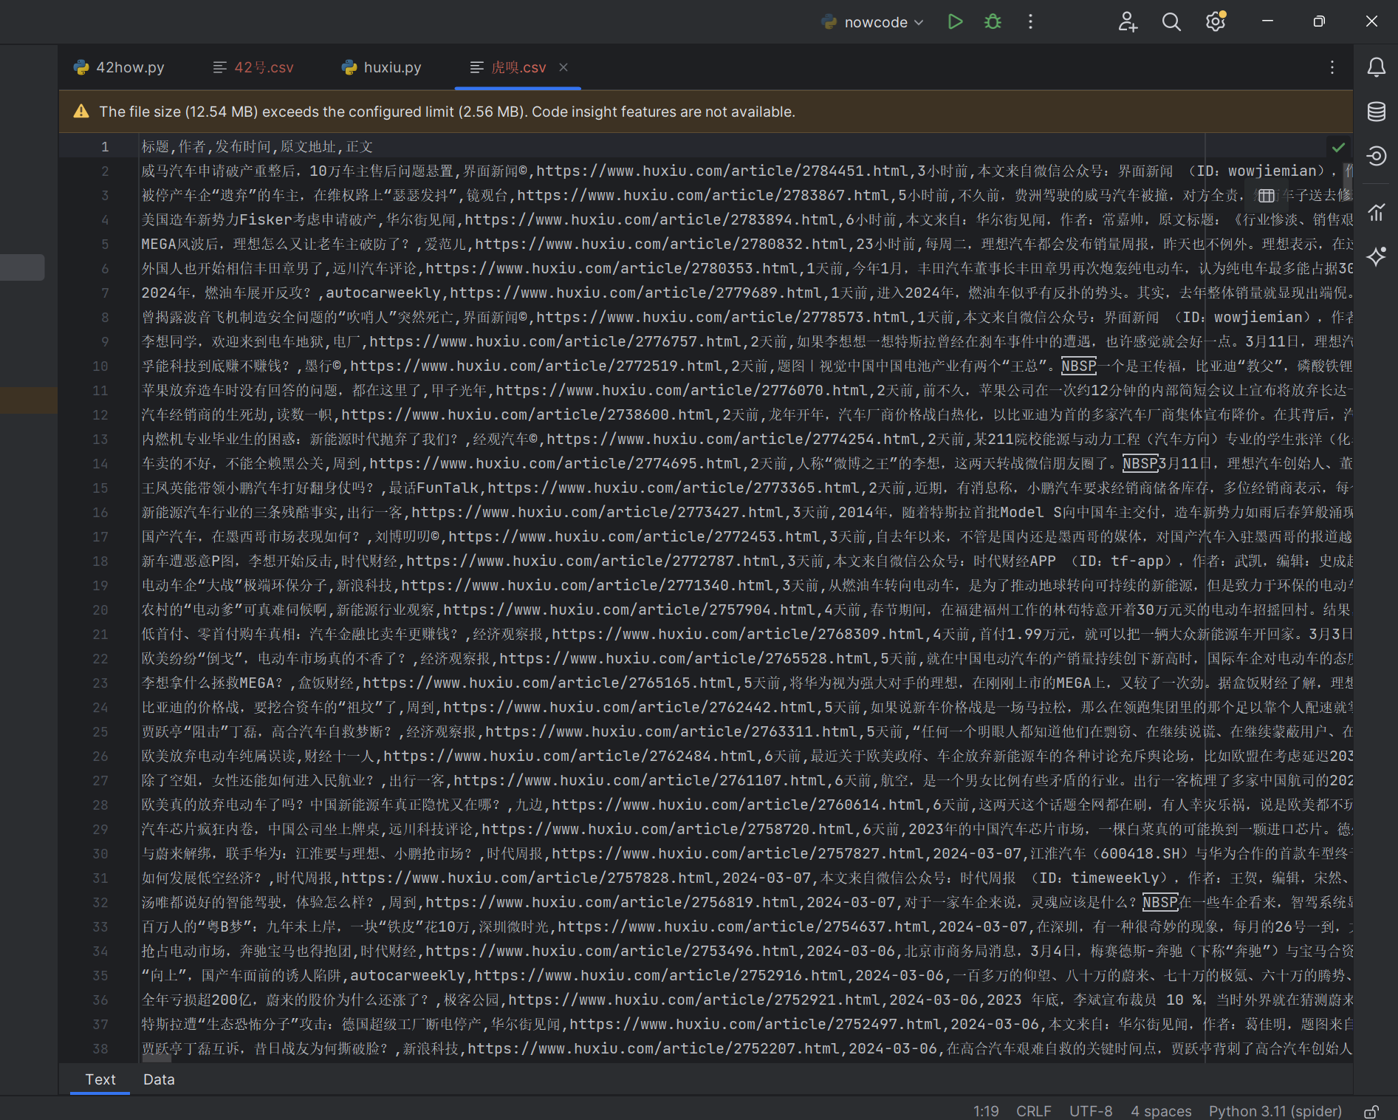Open the Notifications bell panel
The width and height of the screenshot is (1398, 1120).
point(1376,68)
